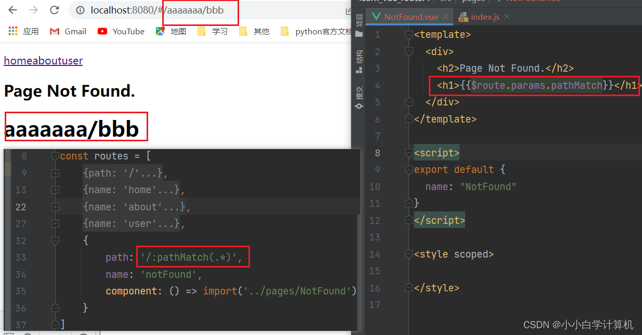Click name: "NotFound" in script block
The height and width of the screenshot is (335, 642).
coord(471,186)
